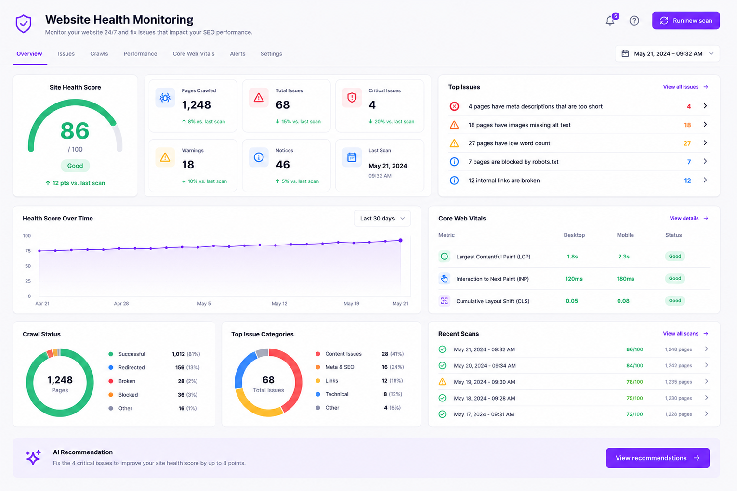Image resolution: width=737 pixels, height=491 pixels.
Task: Switch to the Core Web Vitals tab
Action: [x=194, y=54]
